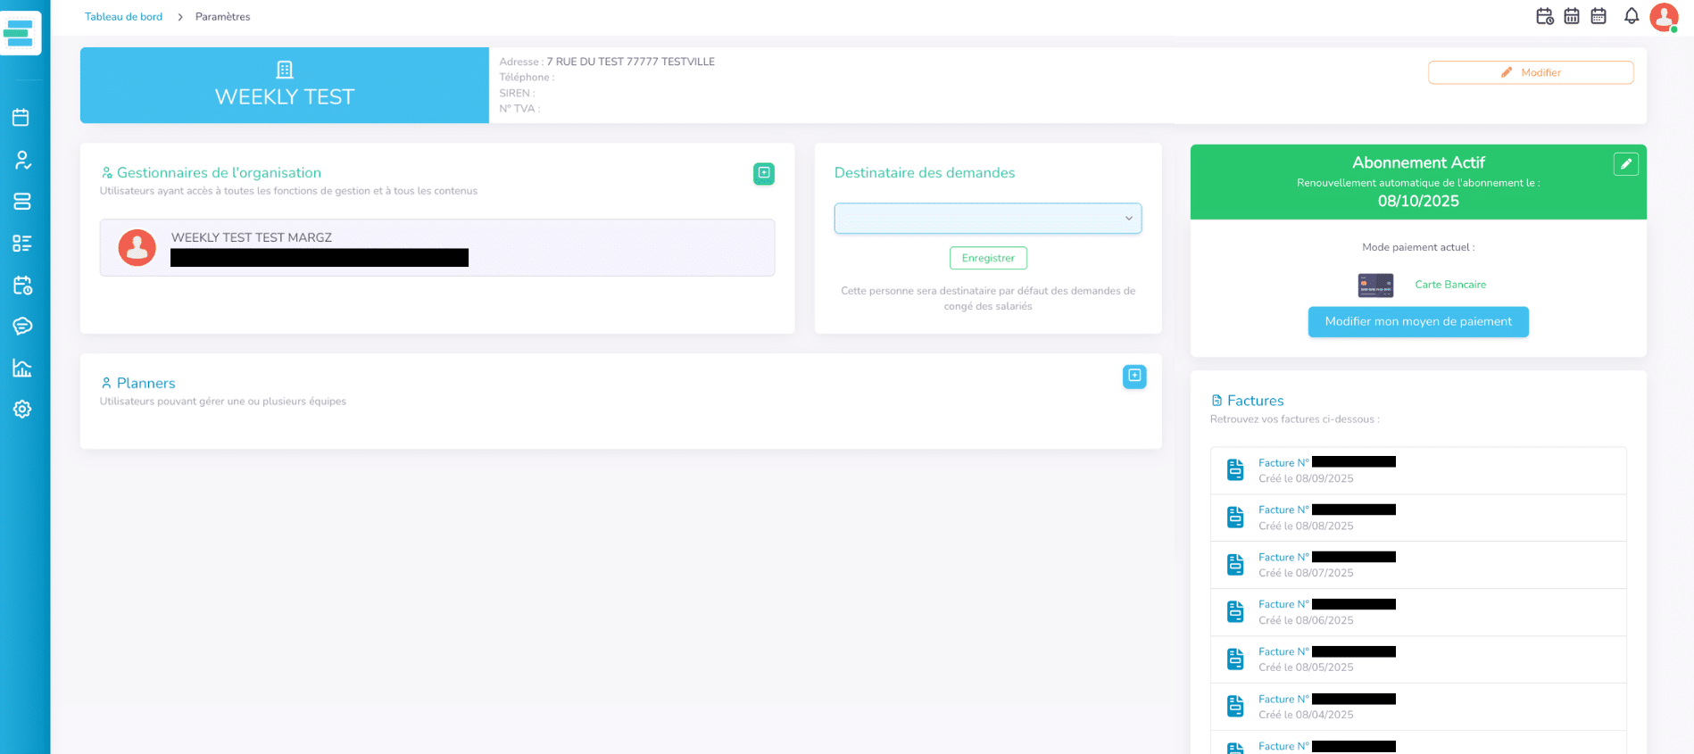Open the user avatar menu in the top bar
This screenshot has height=754, width=1694.
point(1664,17)
